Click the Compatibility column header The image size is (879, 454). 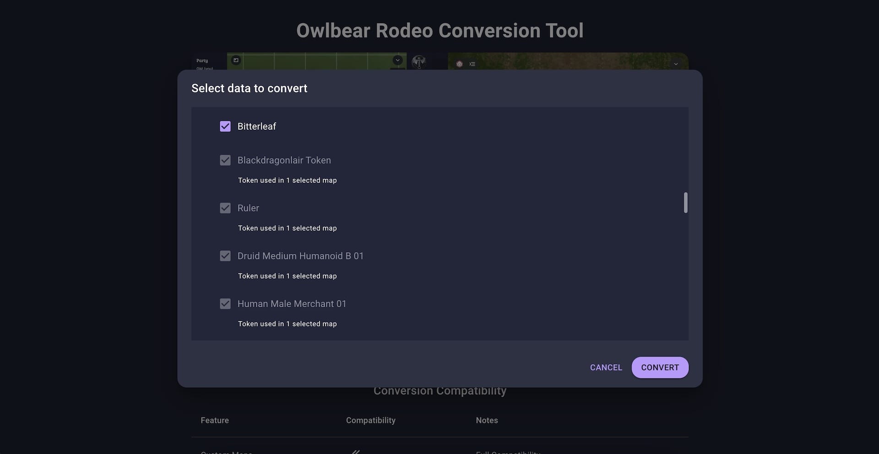[371, 420]
